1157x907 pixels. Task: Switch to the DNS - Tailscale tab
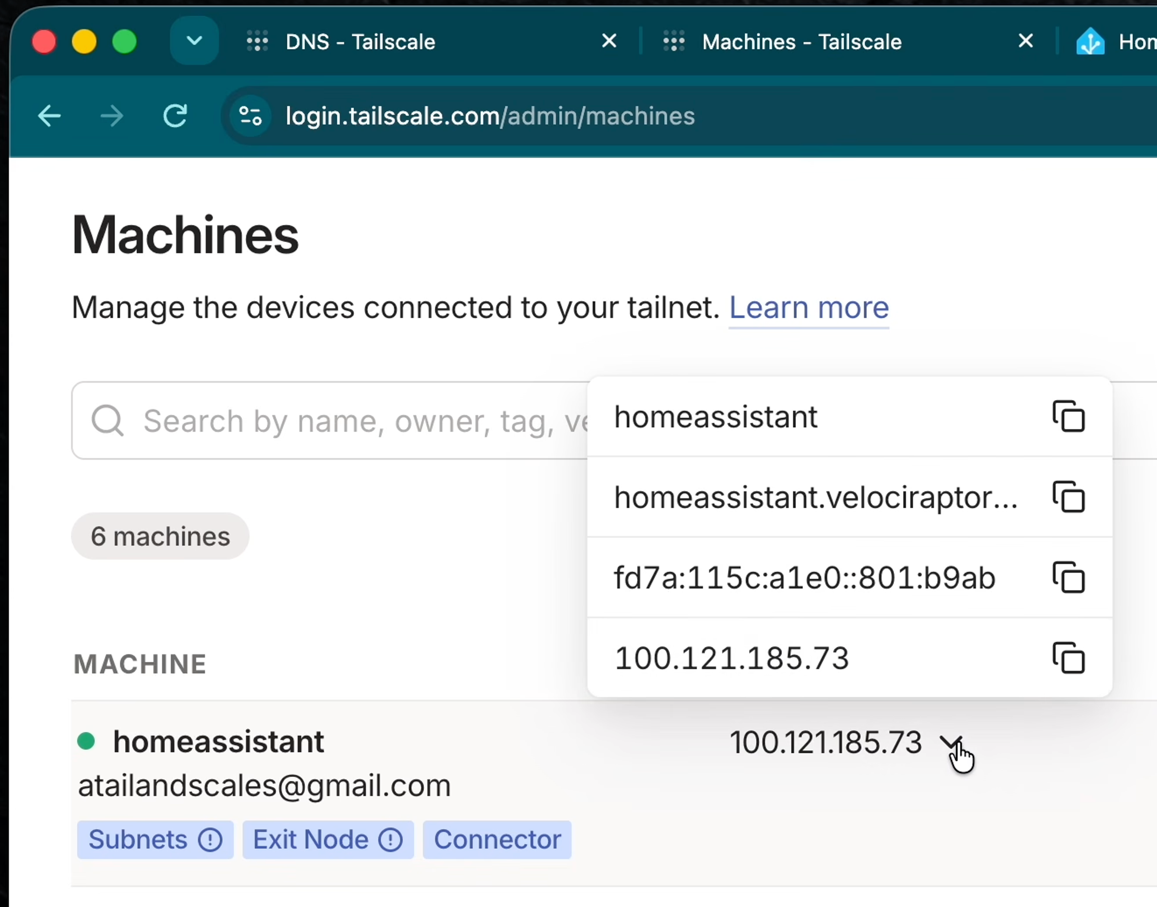(360, 41)
